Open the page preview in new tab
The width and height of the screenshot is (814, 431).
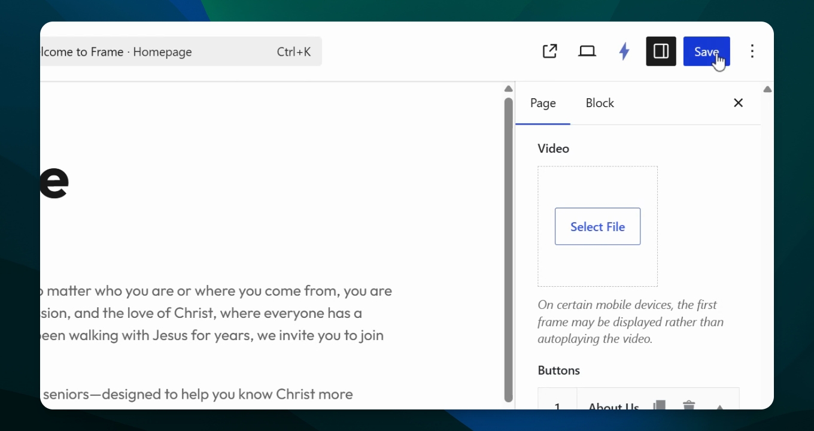549,51
